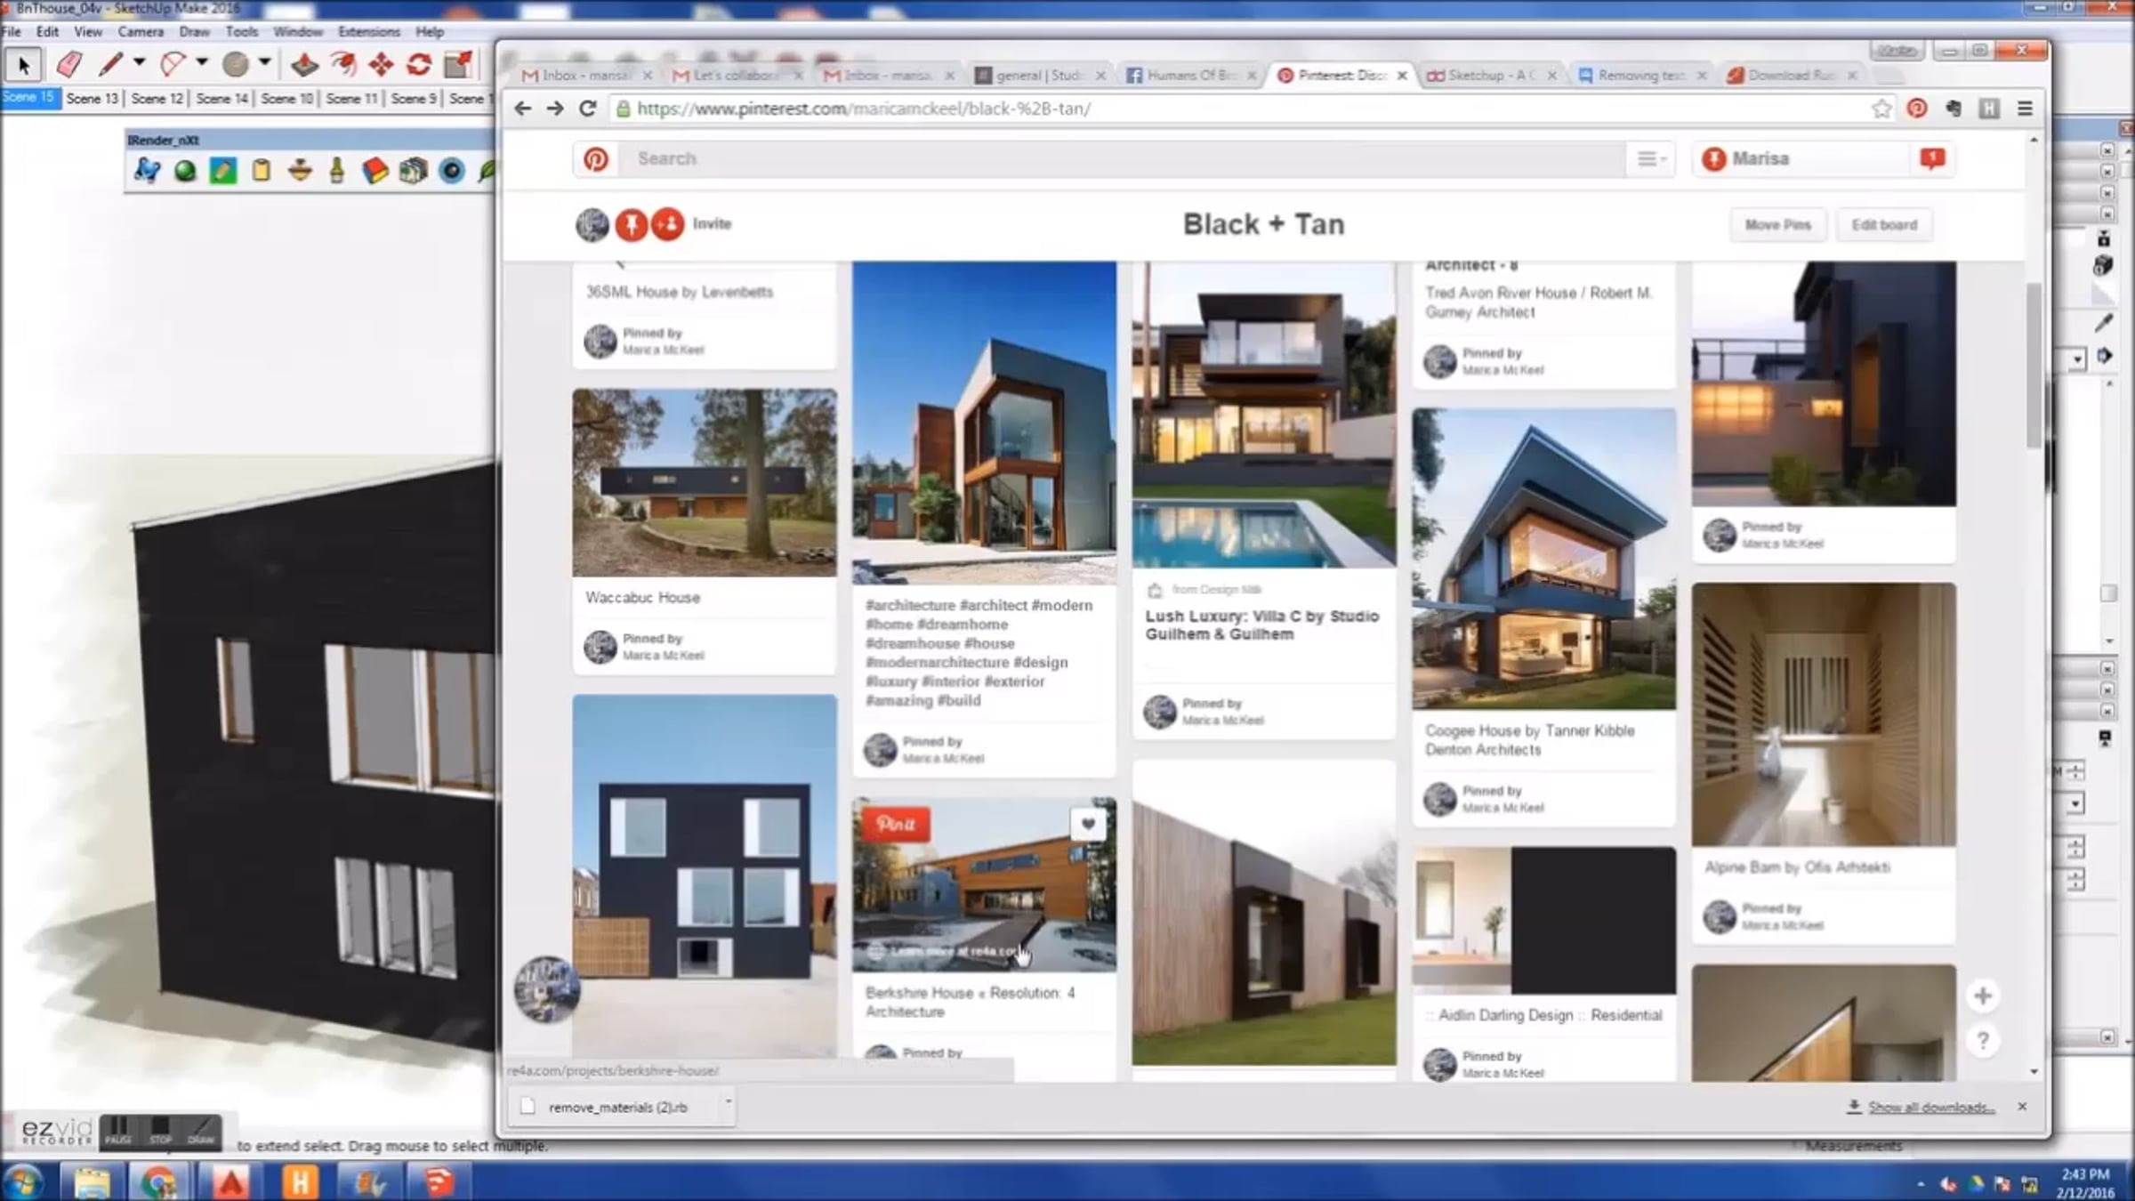Select the Rotate tool
Image resolution: width=2135 pixels, height=1201 pixels.
coord(419,64)
